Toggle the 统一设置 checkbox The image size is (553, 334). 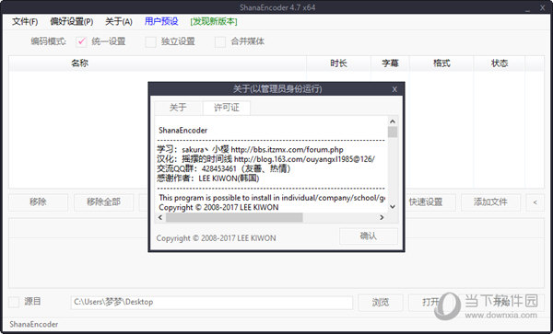(81, 41)
